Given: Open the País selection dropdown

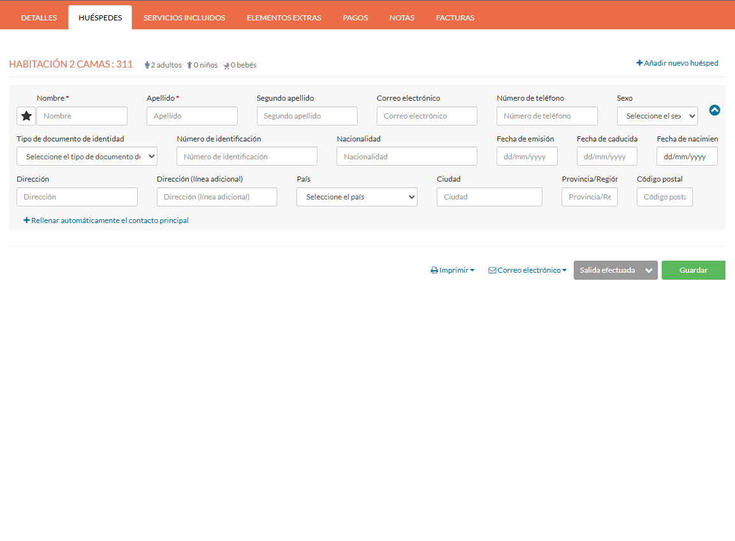Looking at the screenshot, I should [356, 197].
